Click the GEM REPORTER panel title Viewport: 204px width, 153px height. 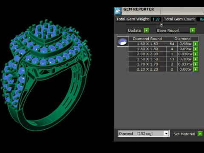139,9
